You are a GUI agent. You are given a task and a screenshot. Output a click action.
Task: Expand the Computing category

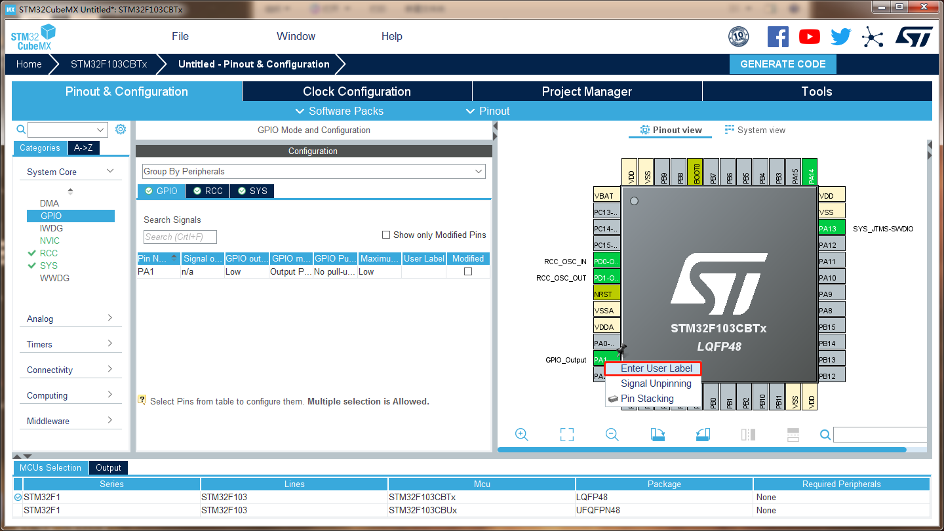pos(110,395)
